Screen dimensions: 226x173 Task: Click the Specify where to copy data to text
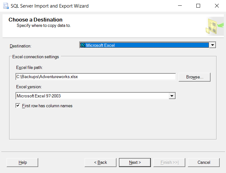click(44, 26)
